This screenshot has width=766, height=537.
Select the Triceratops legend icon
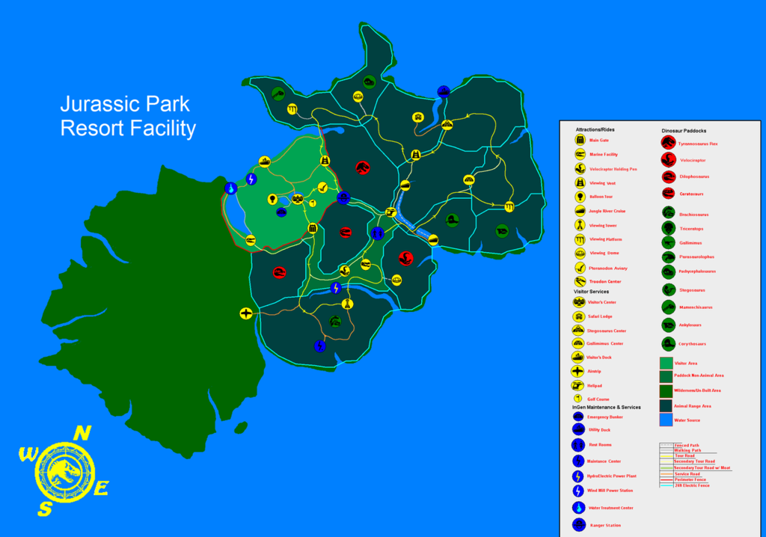click(669, 227)
